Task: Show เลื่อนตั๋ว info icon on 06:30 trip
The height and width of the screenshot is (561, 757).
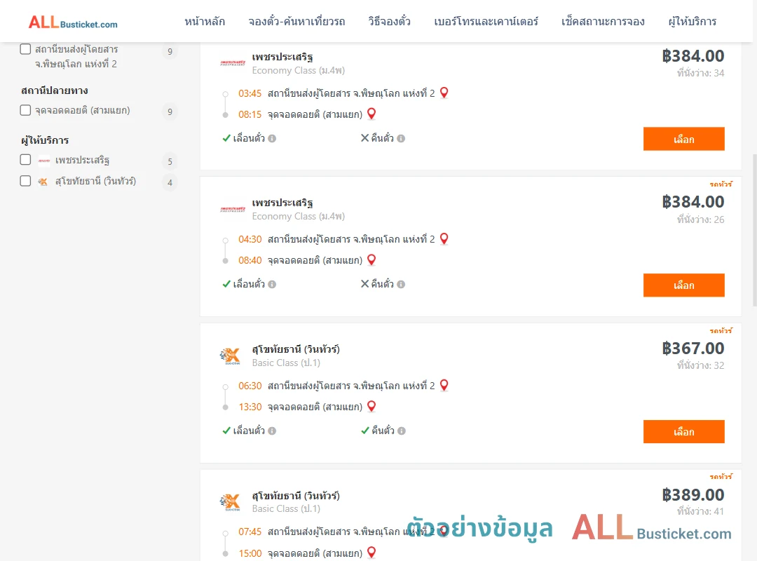Action: coord(272,431)
